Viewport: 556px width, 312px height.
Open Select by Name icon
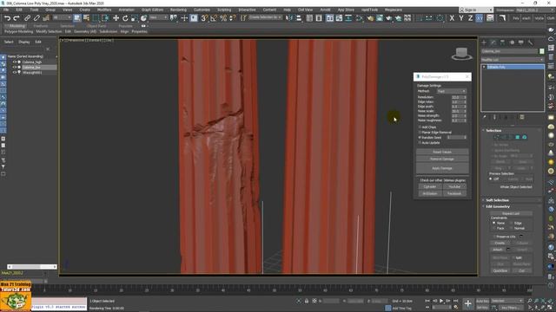coord(86,18)
